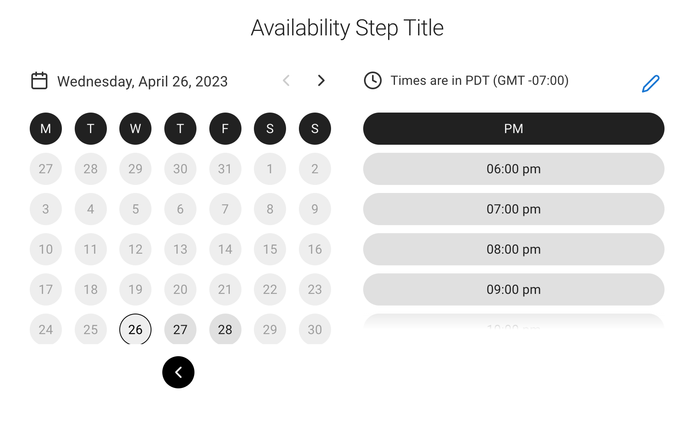Select April 26 on the calendar

(135, 329)
